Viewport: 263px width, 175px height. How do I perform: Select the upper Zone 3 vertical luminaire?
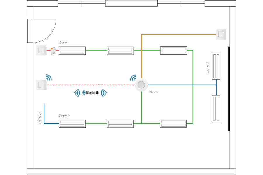216,66
